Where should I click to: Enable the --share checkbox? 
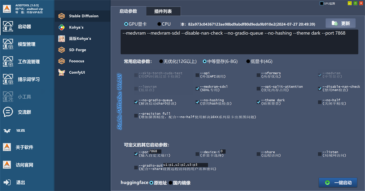259,154
